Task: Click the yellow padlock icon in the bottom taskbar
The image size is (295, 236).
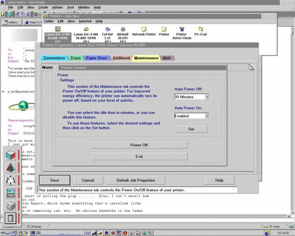Action: tap(21, 234)
